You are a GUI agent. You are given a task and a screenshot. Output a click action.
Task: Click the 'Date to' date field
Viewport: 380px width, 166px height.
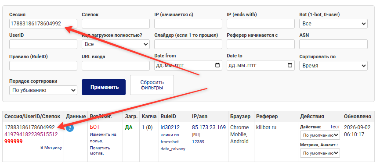(261, 65)
